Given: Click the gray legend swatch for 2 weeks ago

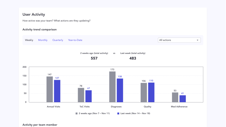Looking at the screenshot, I should (x=76, y=113).
